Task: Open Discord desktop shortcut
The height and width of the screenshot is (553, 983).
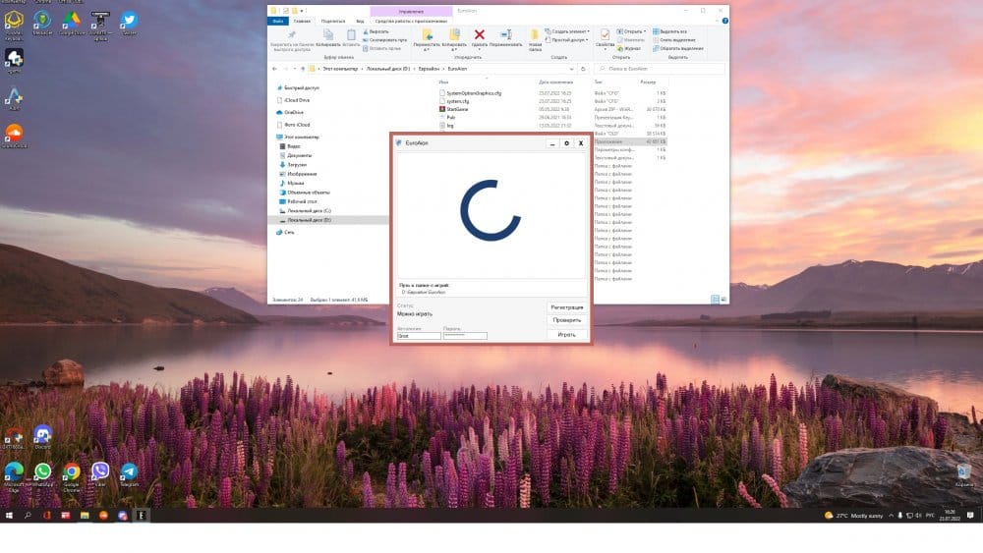Action: pos(42,434)
